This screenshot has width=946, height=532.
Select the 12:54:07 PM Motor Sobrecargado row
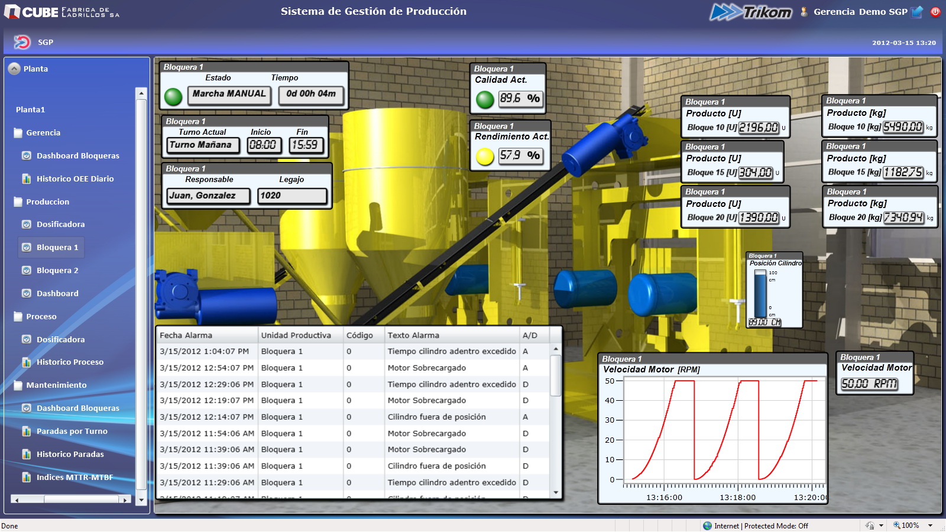(353, 368)
